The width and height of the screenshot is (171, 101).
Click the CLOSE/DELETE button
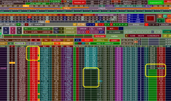[153, 36]
